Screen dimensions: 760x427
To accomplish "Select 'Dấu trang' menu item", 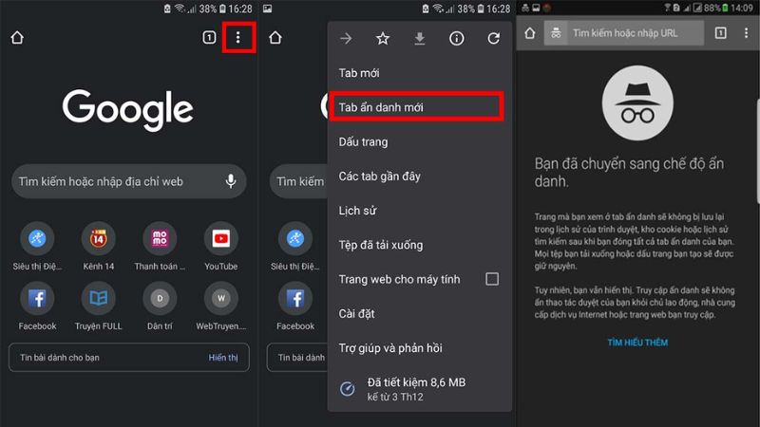I will [x=420, y=141].
